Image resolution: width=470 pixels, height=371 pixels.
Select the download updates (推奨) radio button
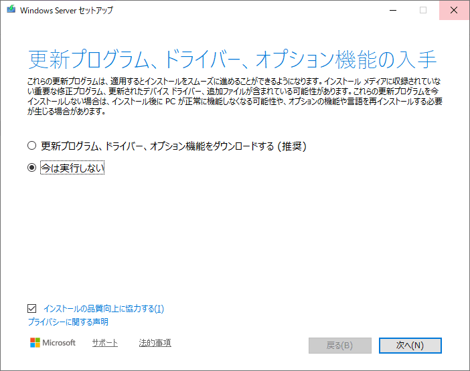[x=31, y=146]
